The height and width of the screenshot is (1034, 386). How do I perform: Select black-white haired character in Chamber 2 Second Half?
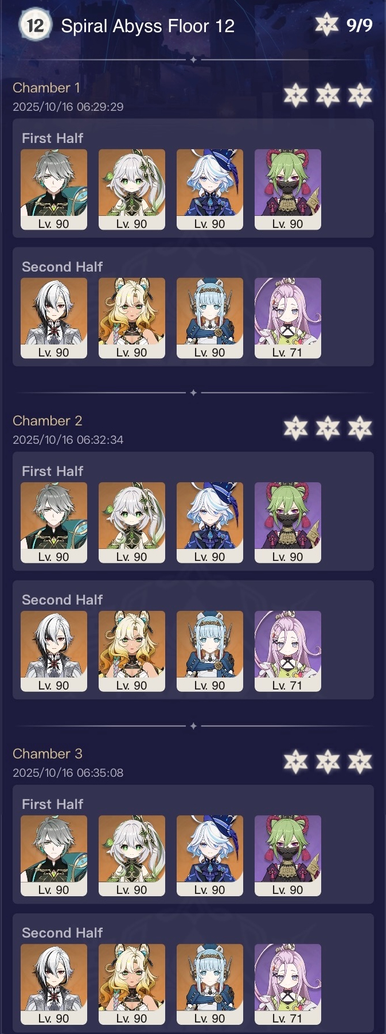[x=54, y=651]
